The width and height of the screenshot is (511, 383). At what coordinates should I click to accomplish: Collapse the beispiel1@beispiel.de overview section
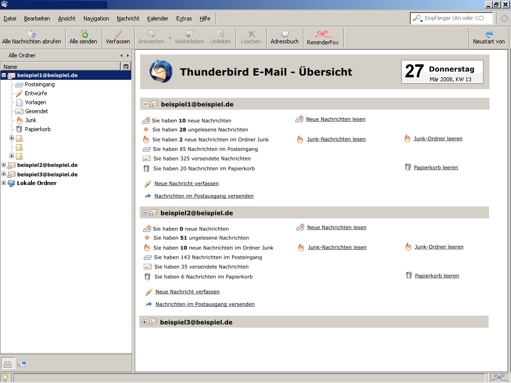(x=146, y=104)
